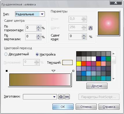Image resolution: width=124 pixels, height=114 pixels.
Task: Open the Справка help button
Action: (x=109, y=107)
